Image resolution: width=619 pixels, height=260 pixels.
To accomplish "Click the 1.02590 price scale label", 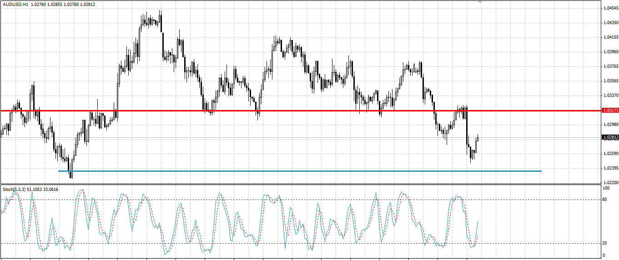I will coord(610,154).
